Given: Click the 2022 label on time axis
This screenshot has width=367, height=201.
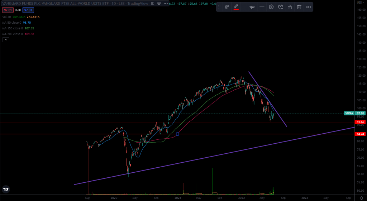Looking at the screenshot, I should pyautogui.click(x=241, y=198).
